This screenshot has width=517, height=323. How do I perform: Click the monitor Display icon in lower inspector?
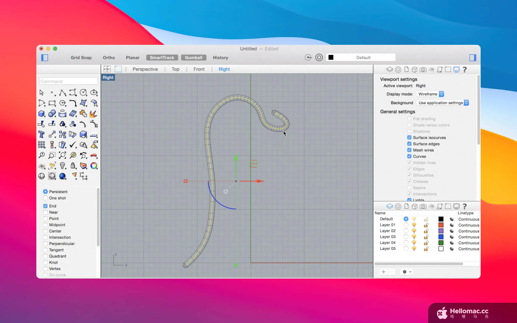click(x=456, y=206)
